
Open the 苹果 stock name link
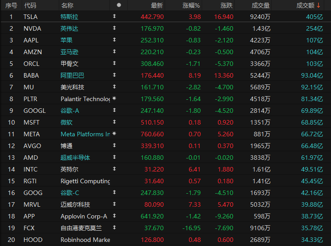point(66,40)
